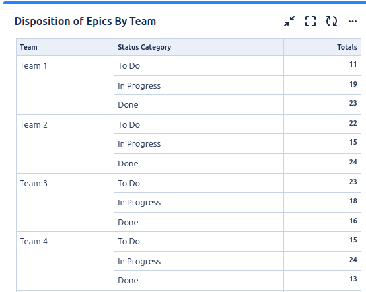Open the gadget more options menu
The height and width of the screenshot is (292, 366).
tap(353, 22)
